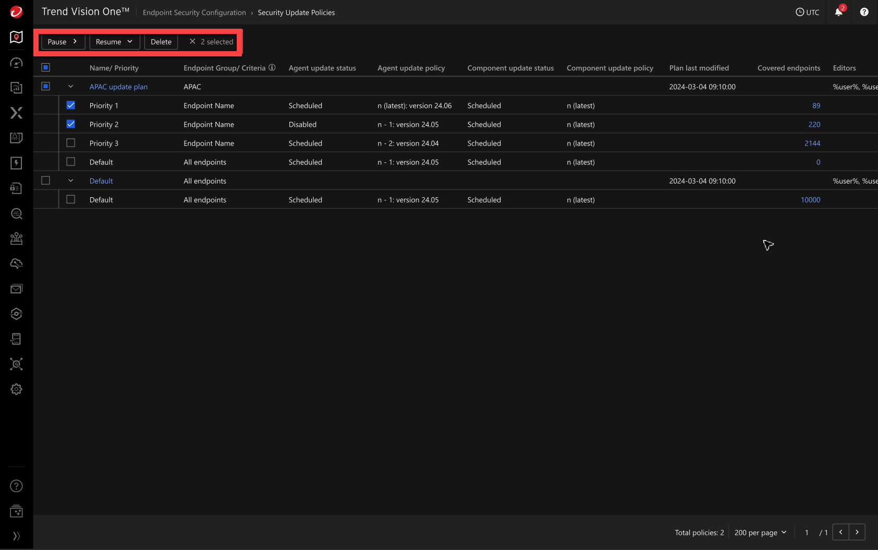Collapse the APAC update plan row

(x=71, y=87)
